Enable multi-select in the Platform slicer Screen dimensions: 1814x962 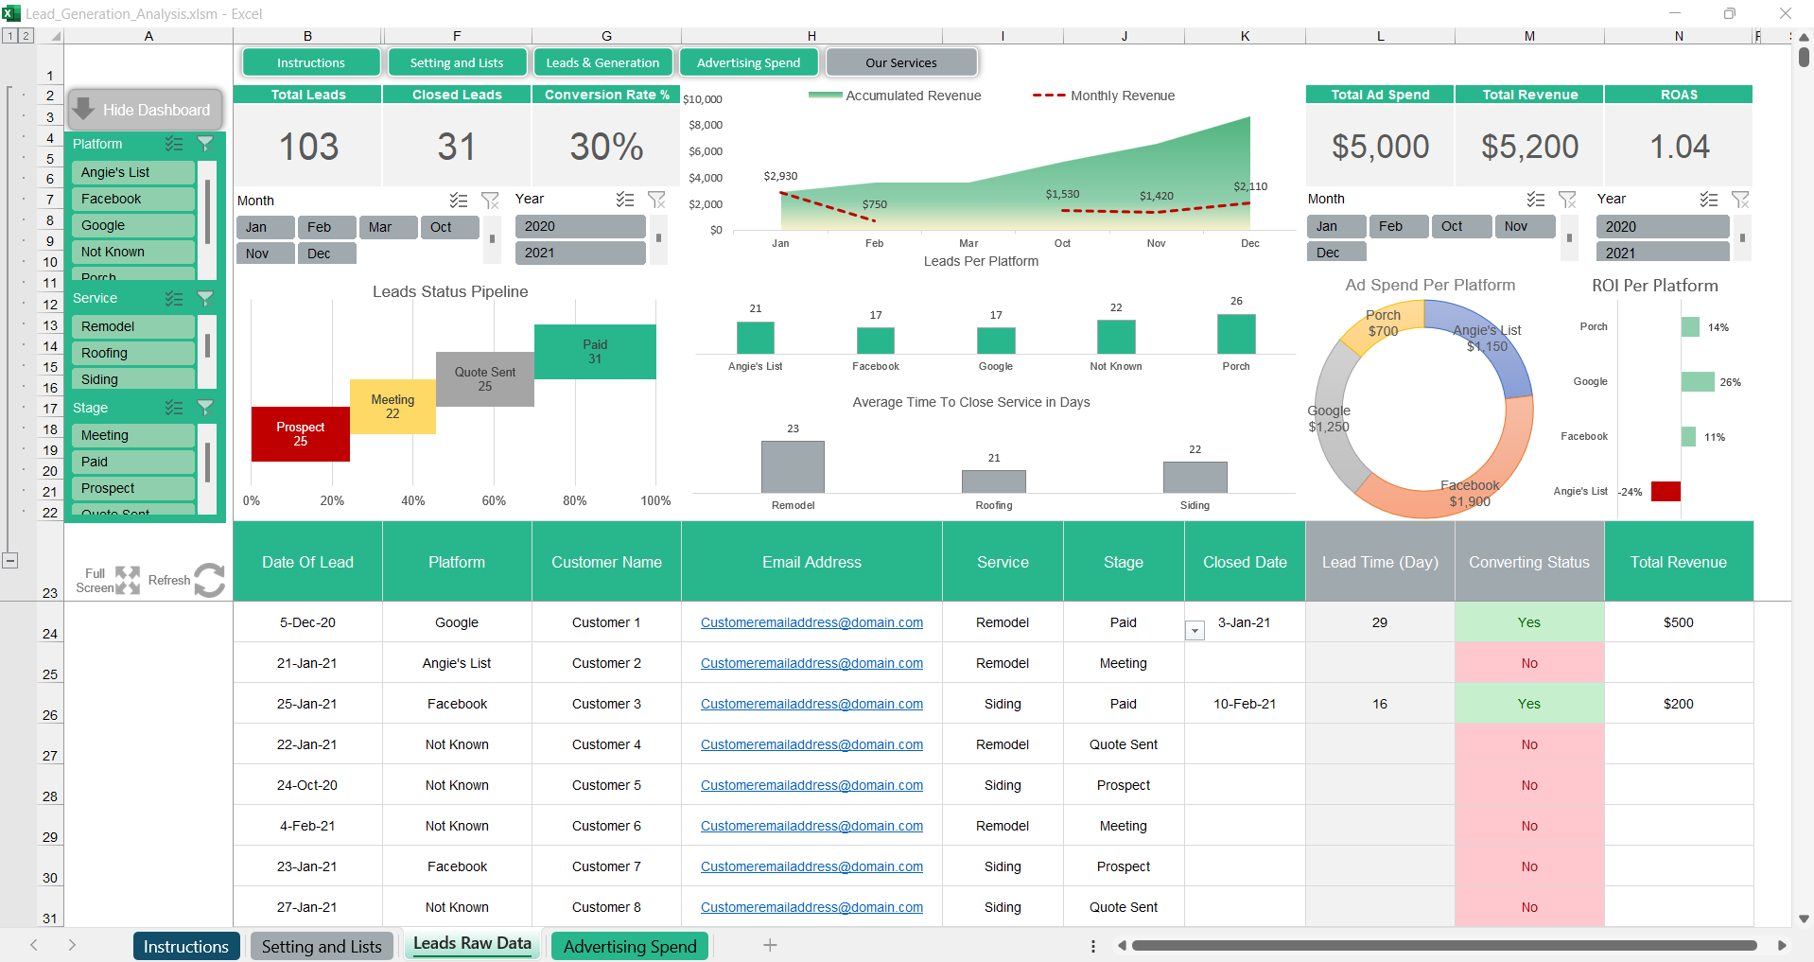(x=174, y=144)
